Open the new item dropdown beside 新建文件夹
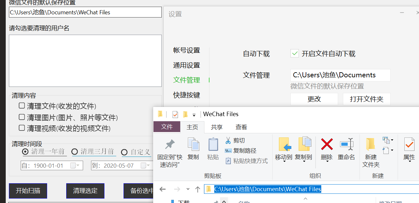This screenshot has height=203, width=419. (x=388, y=140)
